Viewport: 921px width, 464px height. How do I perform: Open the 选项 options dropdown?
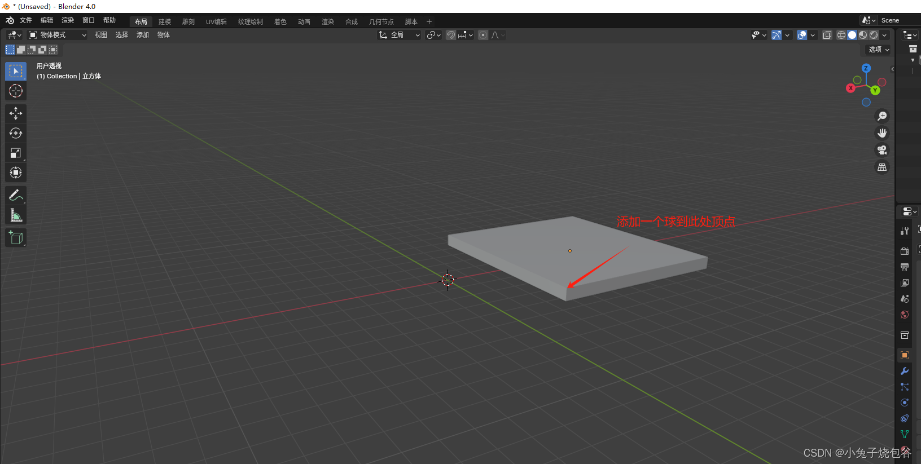tap(879, 50)
